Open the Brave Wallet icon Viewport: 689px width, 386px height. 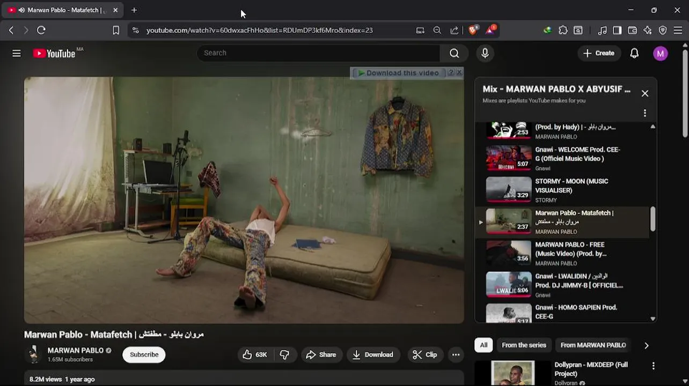click(x=633, y=30)
